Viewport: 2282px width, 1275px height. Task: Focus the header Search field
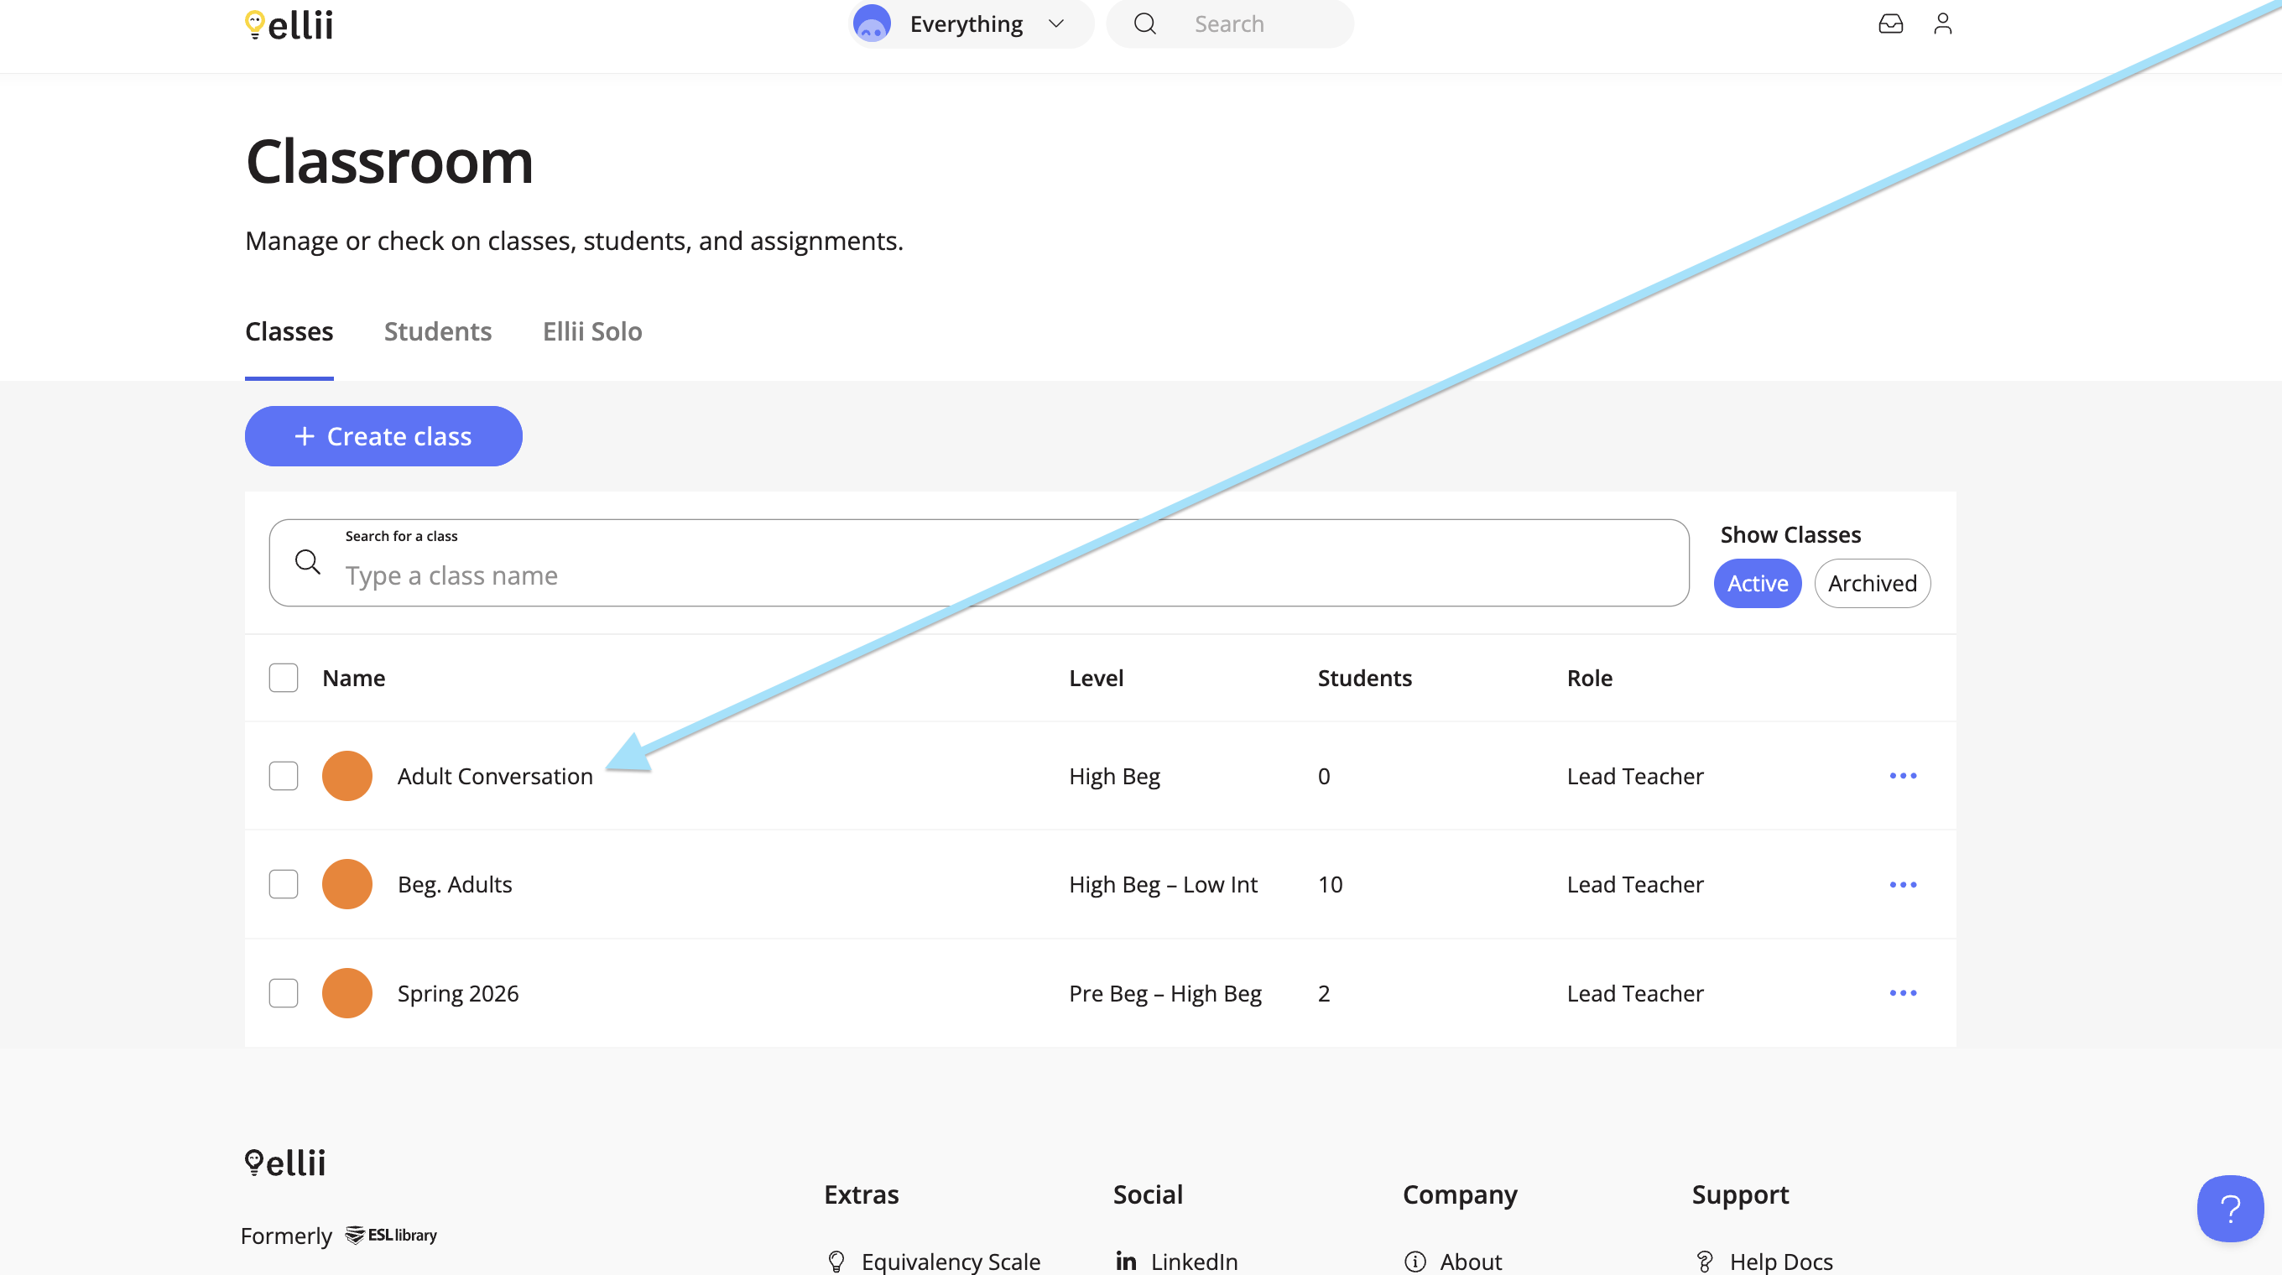1231,23
